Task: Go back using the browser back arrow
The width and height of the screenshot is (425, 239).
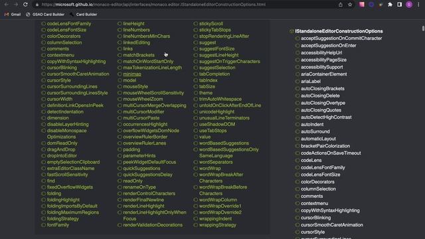Action: pyautogui.click(x=7, y=5)
